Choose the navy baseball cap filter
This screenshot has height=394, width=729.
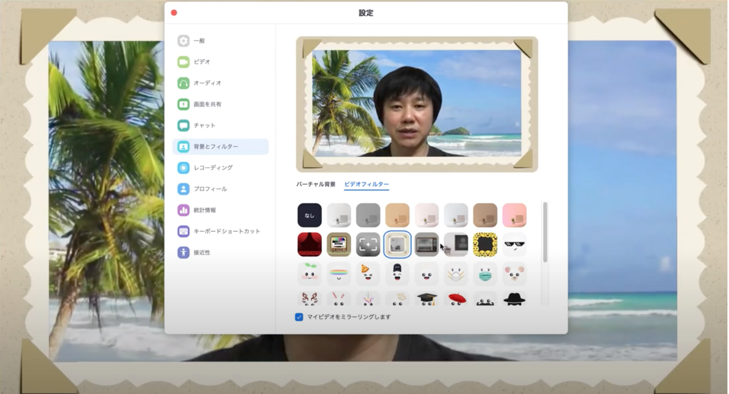pos(397,274)
